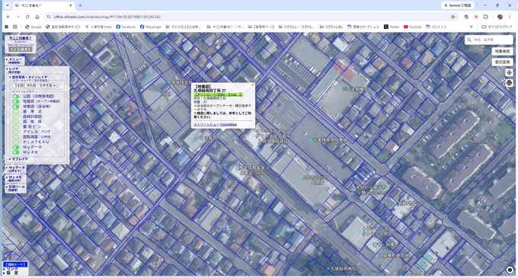Expand the リンク item at bottom left
Screen dimensions: 518x278
(x=11, y=269)
